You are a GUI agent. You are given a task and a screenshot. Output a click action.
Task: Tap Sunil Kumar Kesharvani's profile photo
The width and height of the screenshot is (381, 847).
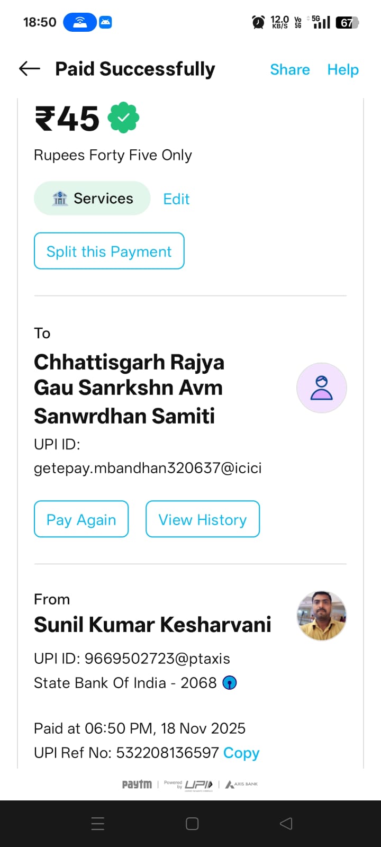tap(321, 616)
